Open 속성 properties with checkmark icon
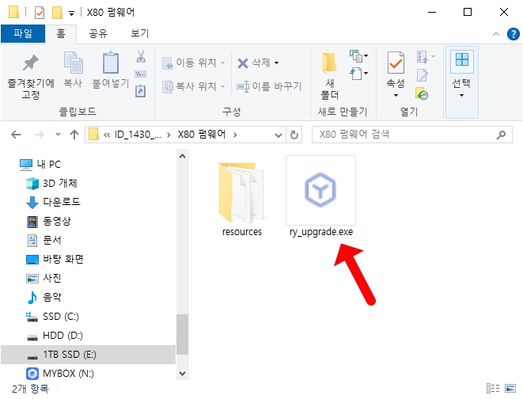This screenshot has height=399, width=523. [x=395, y=70]
